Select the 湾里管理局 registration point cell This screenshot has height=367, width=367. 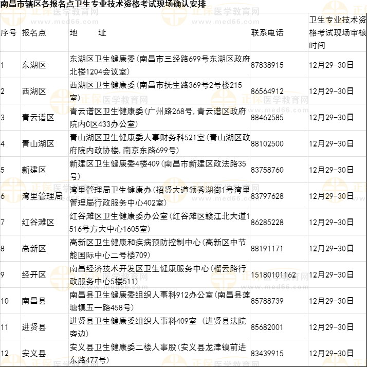point(42,196)
